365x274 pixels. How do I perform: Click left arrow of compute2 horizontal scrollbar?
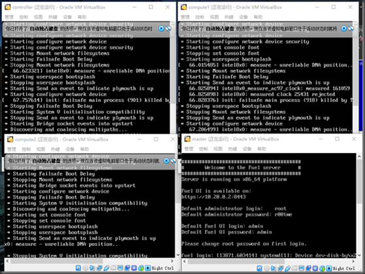[7, 261]
